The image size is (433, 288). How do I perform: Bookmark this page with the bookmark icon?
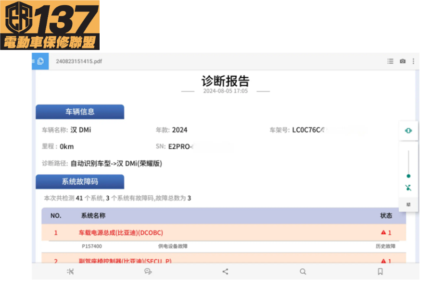(380, 272)
